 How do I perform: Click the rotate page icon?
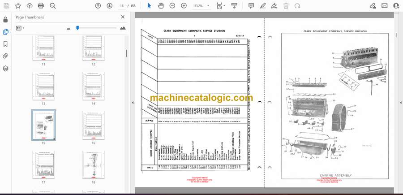click(x=297, y=6)
